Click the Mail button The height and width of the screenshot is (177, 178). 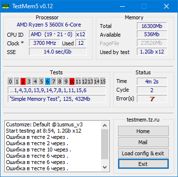pyautogui.click(x=143, y=142)
